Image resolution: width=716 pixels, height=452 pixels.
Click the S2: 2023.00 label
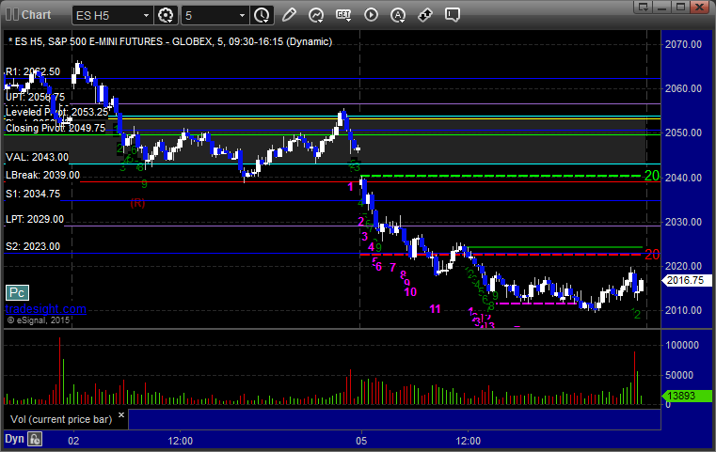pos(33,247)
